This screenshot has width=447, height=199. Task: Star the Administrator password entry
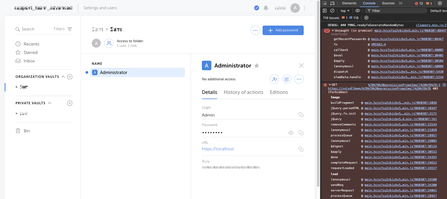click(x=257, y=66)
